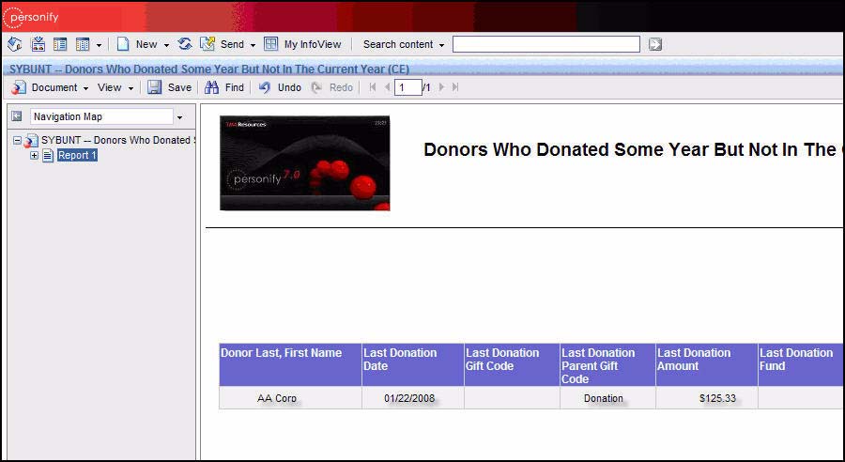Image resolution: width=845 pixels, height=462 pixels.
Task: Open My InfoView
Action: [313, 44]
